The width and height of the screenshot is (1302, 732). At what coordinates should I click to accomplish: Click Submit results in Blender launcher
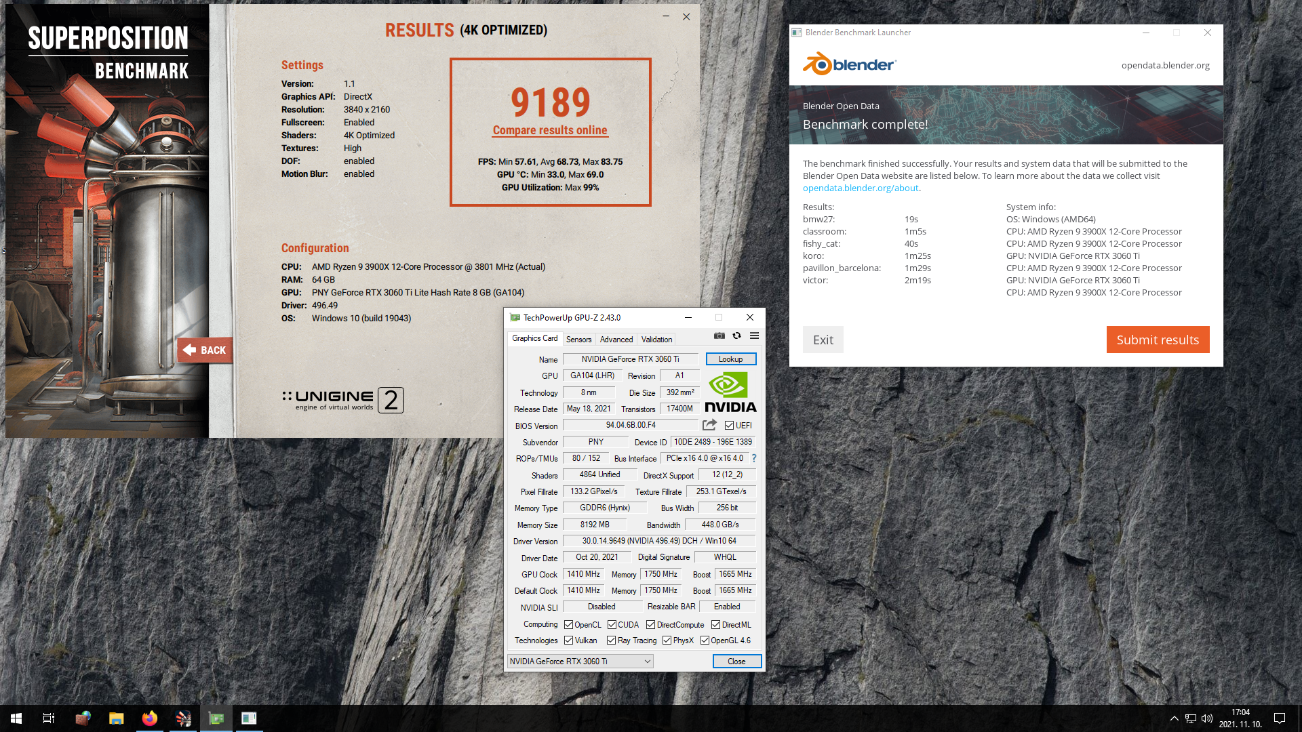(x=1158, y=340)
